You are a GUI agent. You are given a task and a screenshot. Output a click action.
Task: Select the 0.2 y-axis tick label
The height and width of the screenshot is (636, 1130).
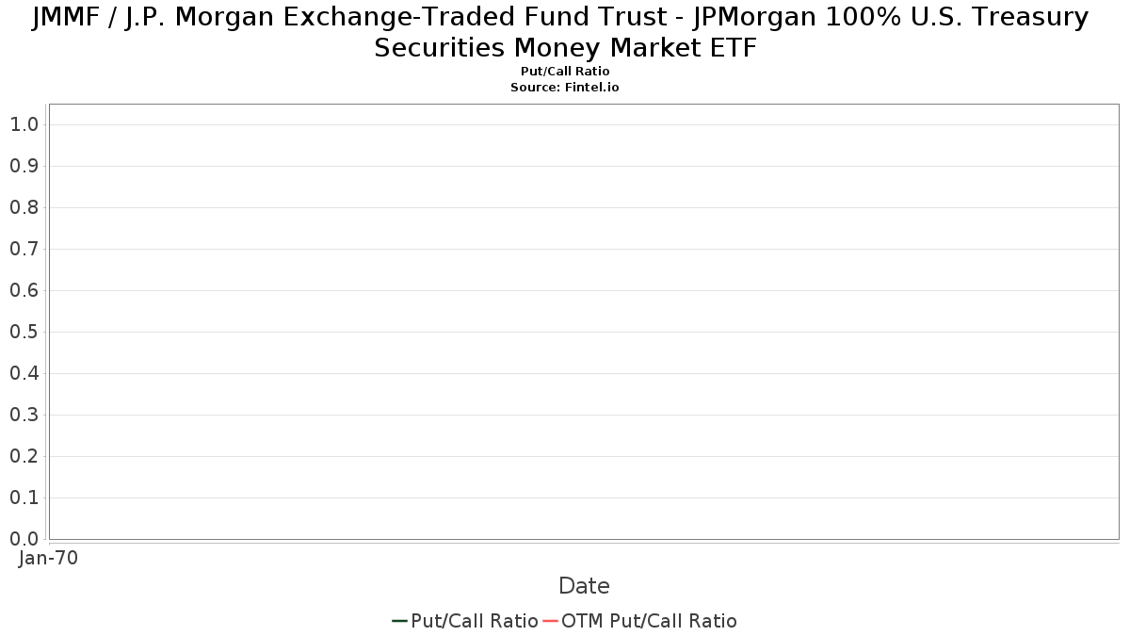click(24, 456)
